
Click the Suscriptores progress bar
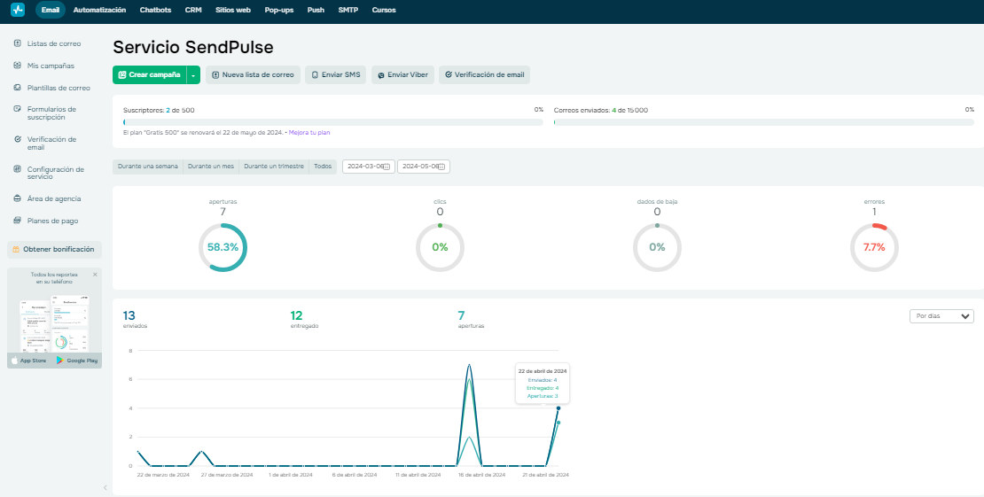(x=333, y=122)
